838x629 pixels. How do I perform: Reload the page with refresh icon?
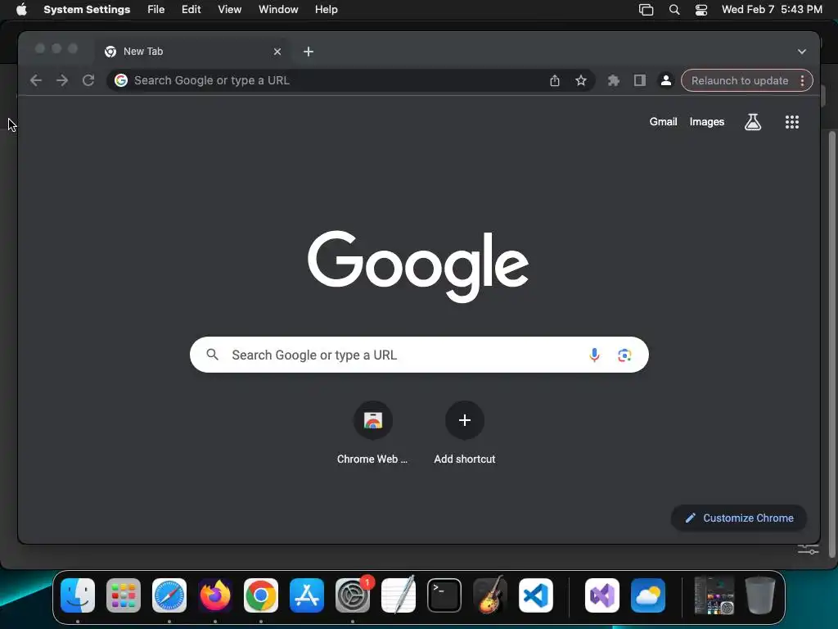88,80
